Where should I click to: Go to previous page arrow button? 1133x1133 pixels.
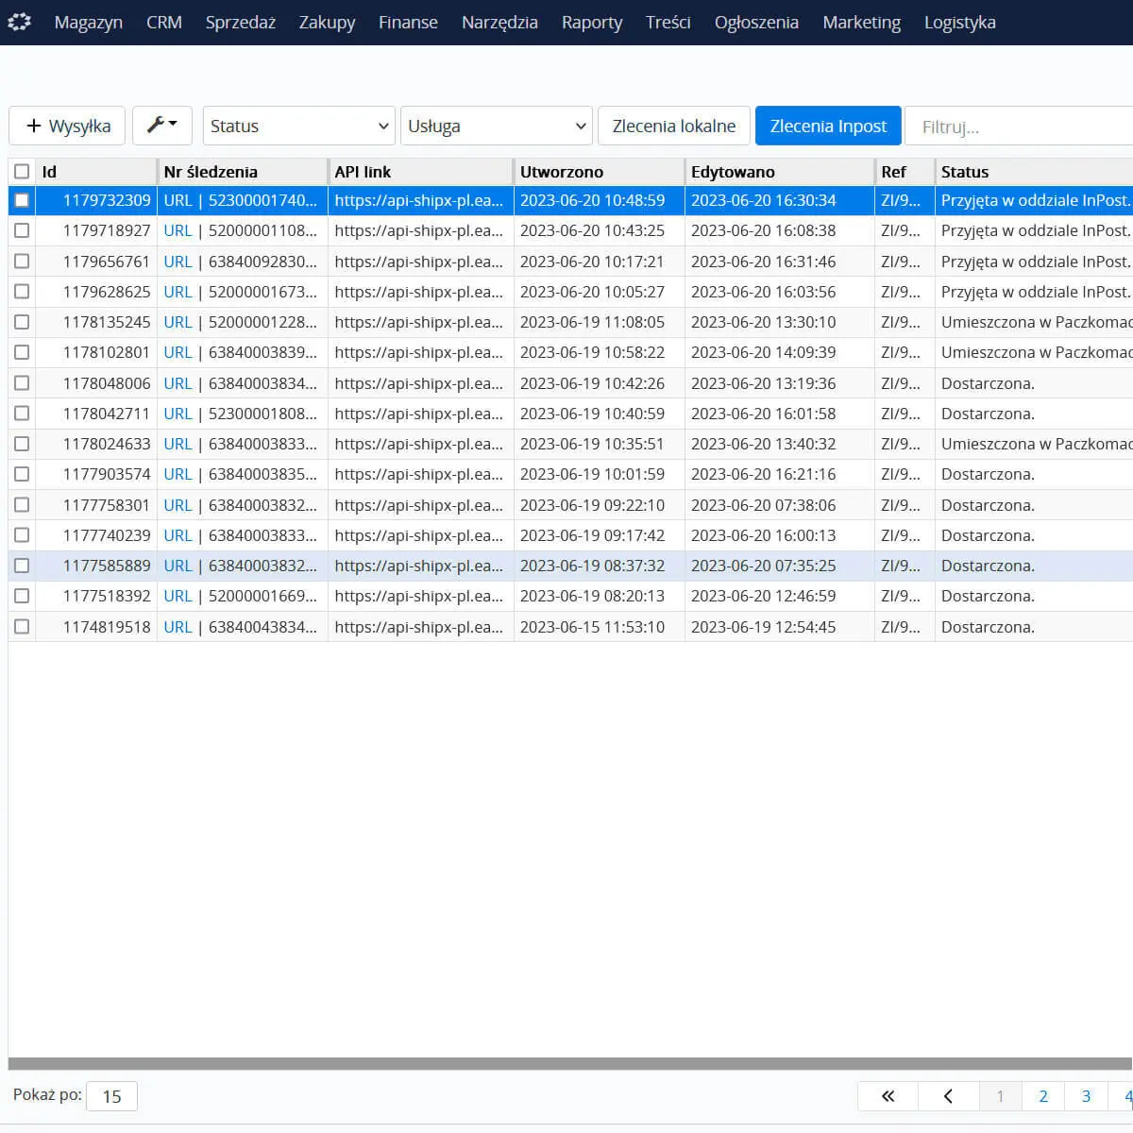click(948, 1096)
